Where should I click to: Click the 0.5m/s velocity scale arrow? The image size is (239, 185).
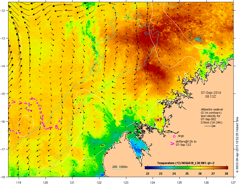pyautogui.click(x=210, y=126)
